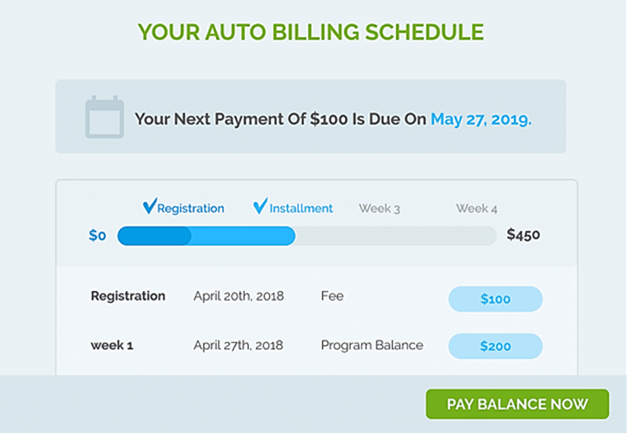The height and width of the screenshot is (433, 627).
Task: Select the Installment step label
Action: (x=302, y=209)
